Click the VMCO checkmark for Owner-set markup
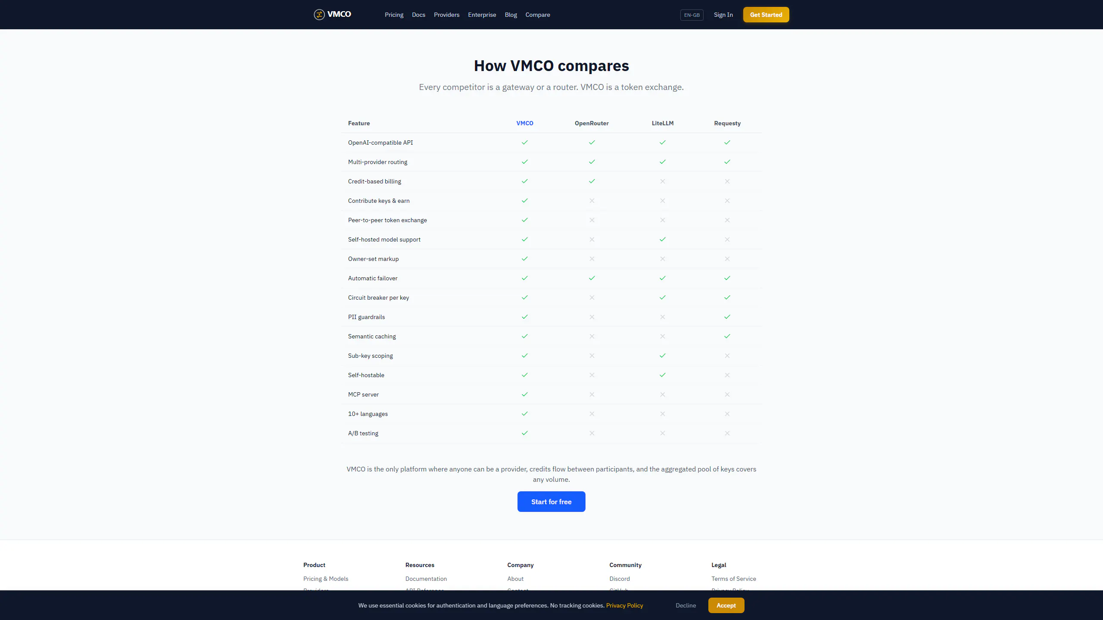1103x620 pixels. tap(525, 259)
